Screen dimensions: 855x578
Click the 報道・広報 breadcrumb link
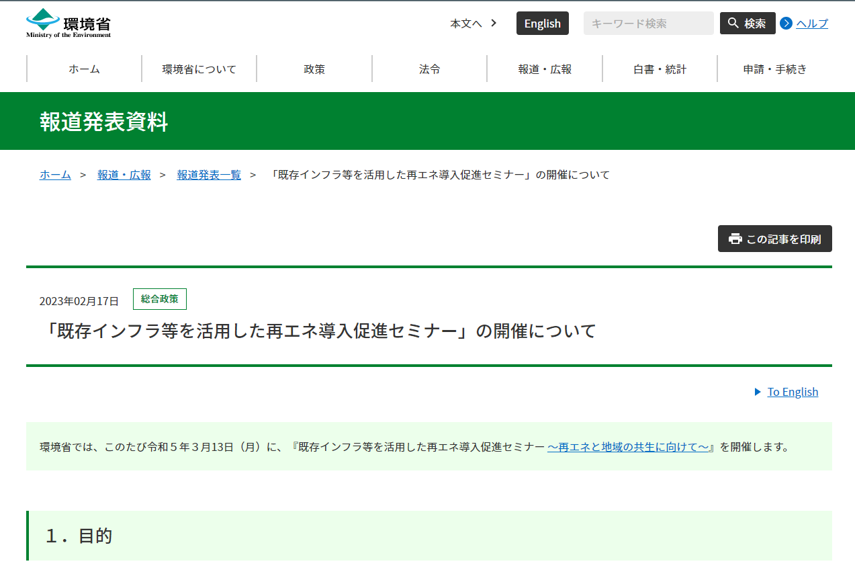(124, 175)
